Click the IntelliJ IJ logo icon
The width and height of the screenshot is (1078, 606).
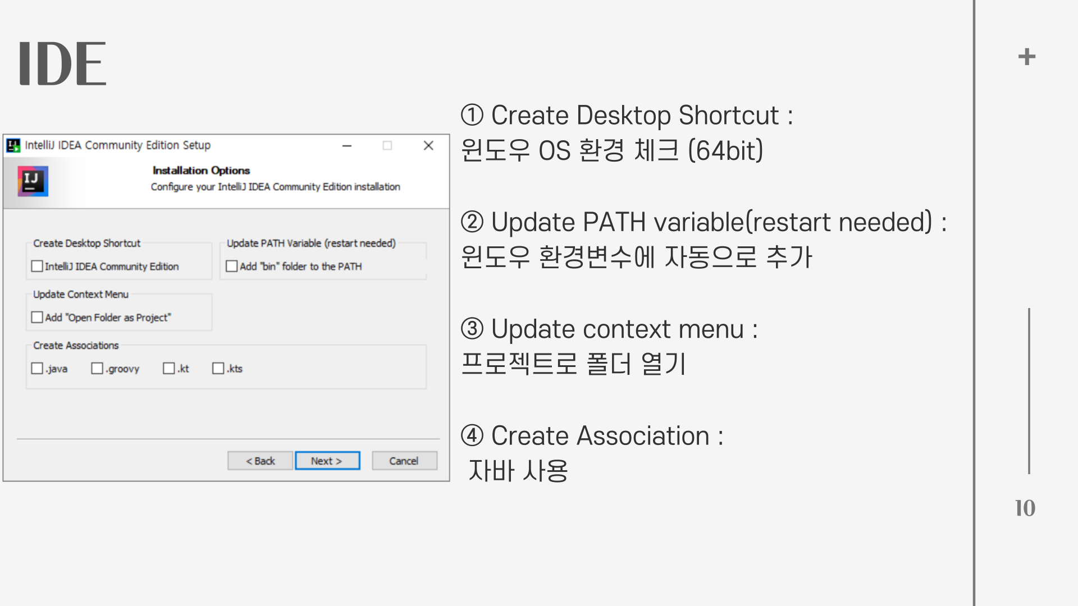coord(33,181)
